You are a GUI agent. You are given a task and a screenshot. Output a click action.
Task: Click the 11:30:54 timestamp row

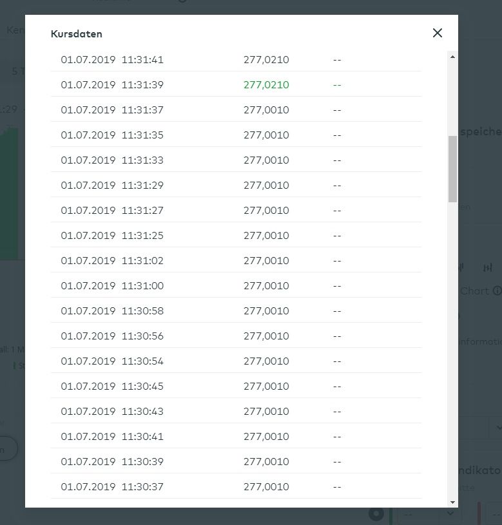tap(112, 361)
